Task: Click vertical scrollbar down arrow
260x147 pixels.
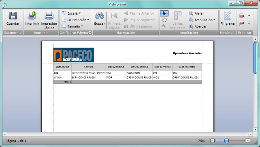Action: 255,130
